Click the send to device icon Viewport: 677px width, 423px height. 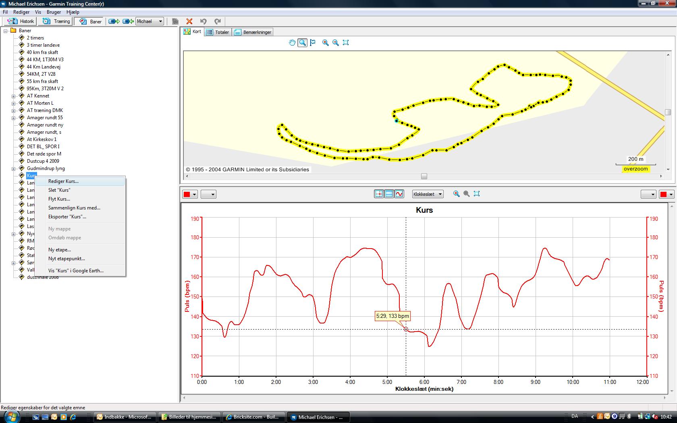click(114, 21)
